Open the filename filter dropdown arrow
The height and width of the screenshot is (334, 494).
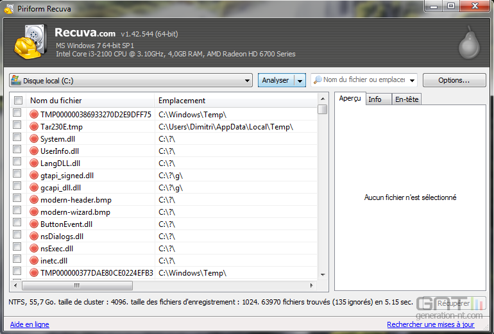tap(412, 80)
